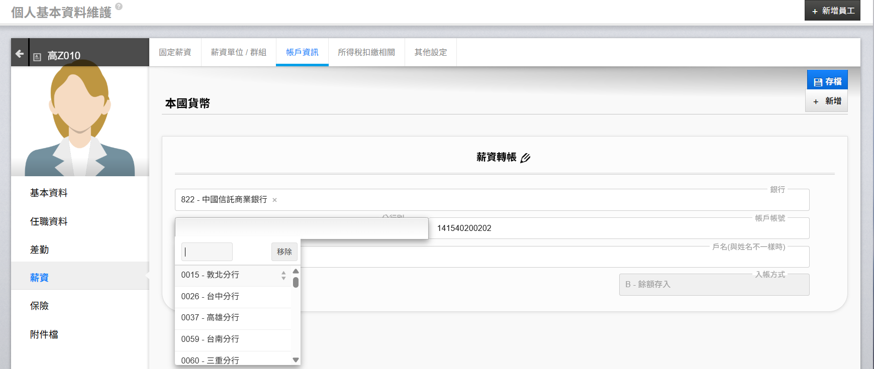874x369 pixels.
Task: Go to 任職資料 in the sidebar
Action: click(x=49, y=221)
